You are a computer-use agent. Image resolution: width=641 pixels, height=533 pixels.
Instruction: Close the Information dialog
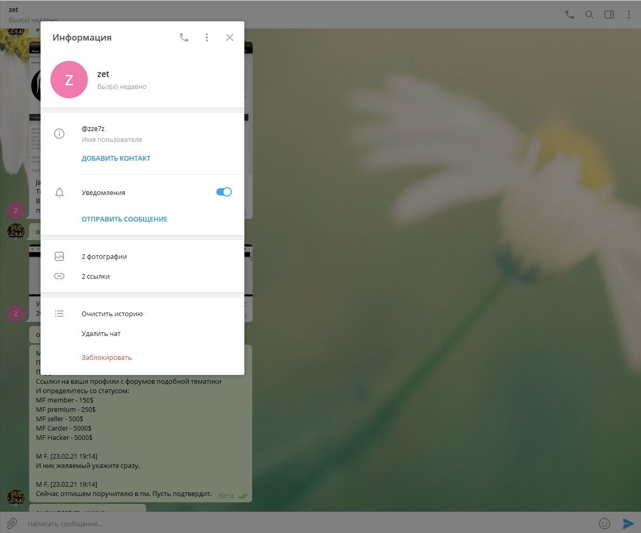coord(230,37)
